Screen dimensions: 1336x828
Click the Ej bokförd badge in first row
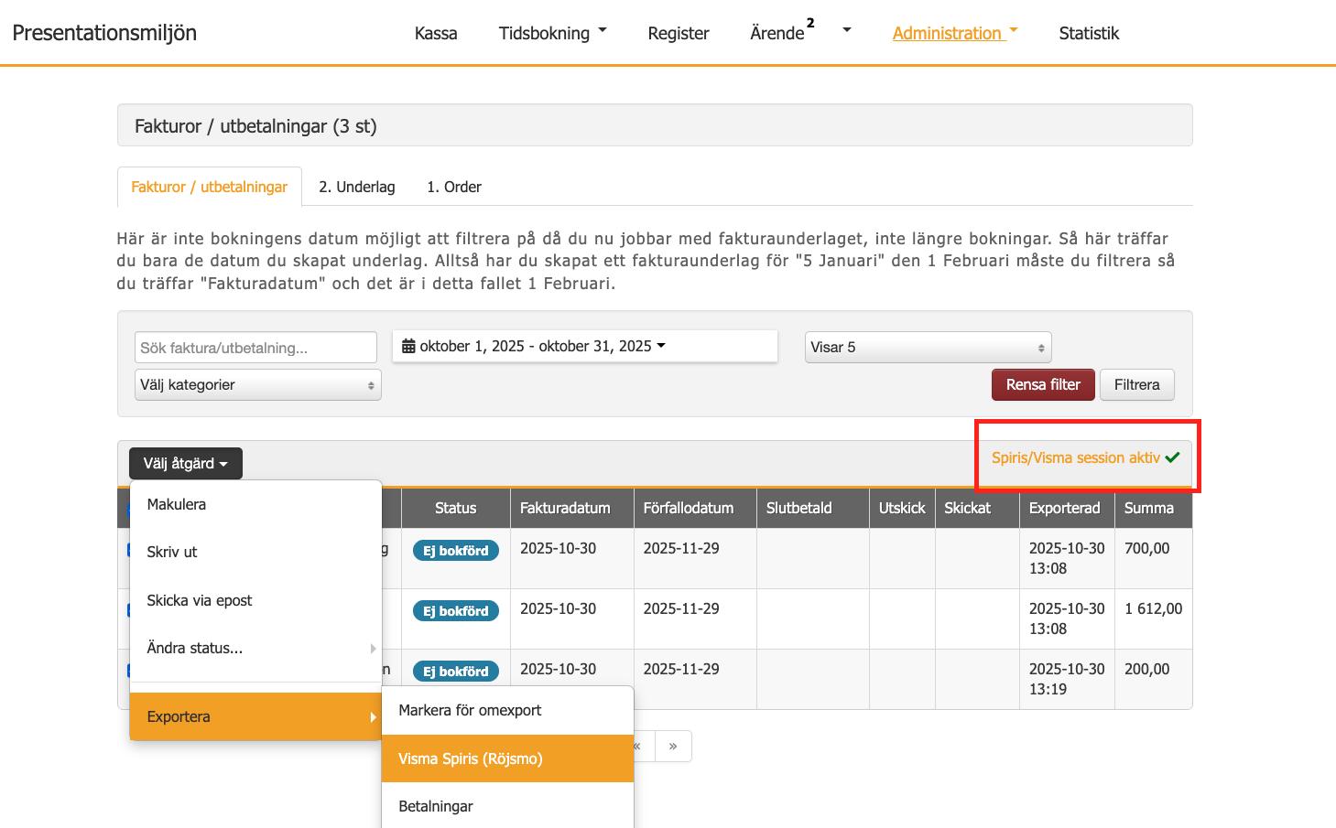pos(455,551)
